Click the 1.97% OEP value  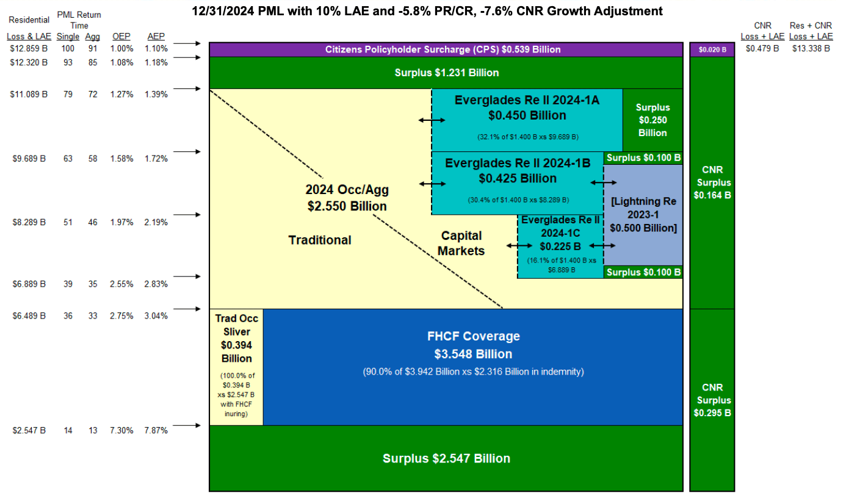coord(122,222)
